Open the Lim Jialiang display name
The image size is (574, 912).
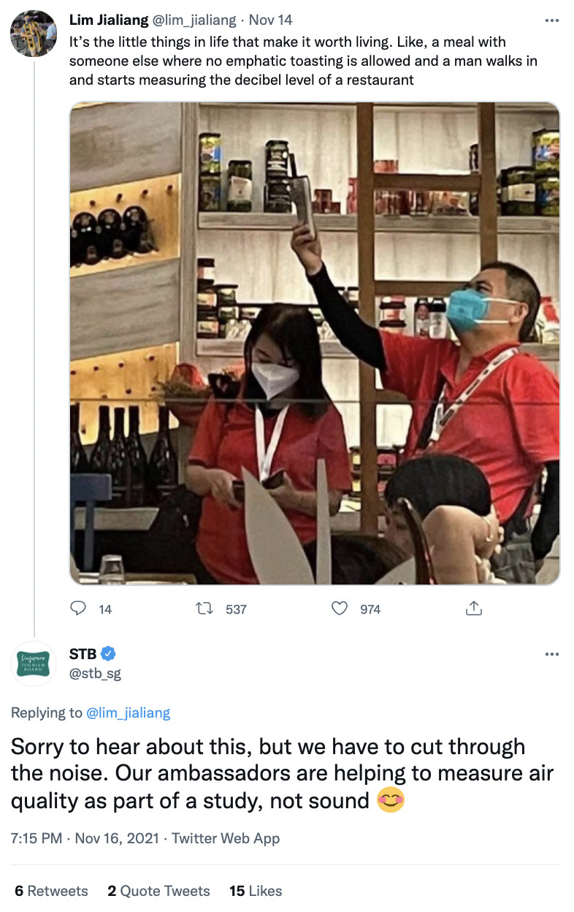coord(108,20)
